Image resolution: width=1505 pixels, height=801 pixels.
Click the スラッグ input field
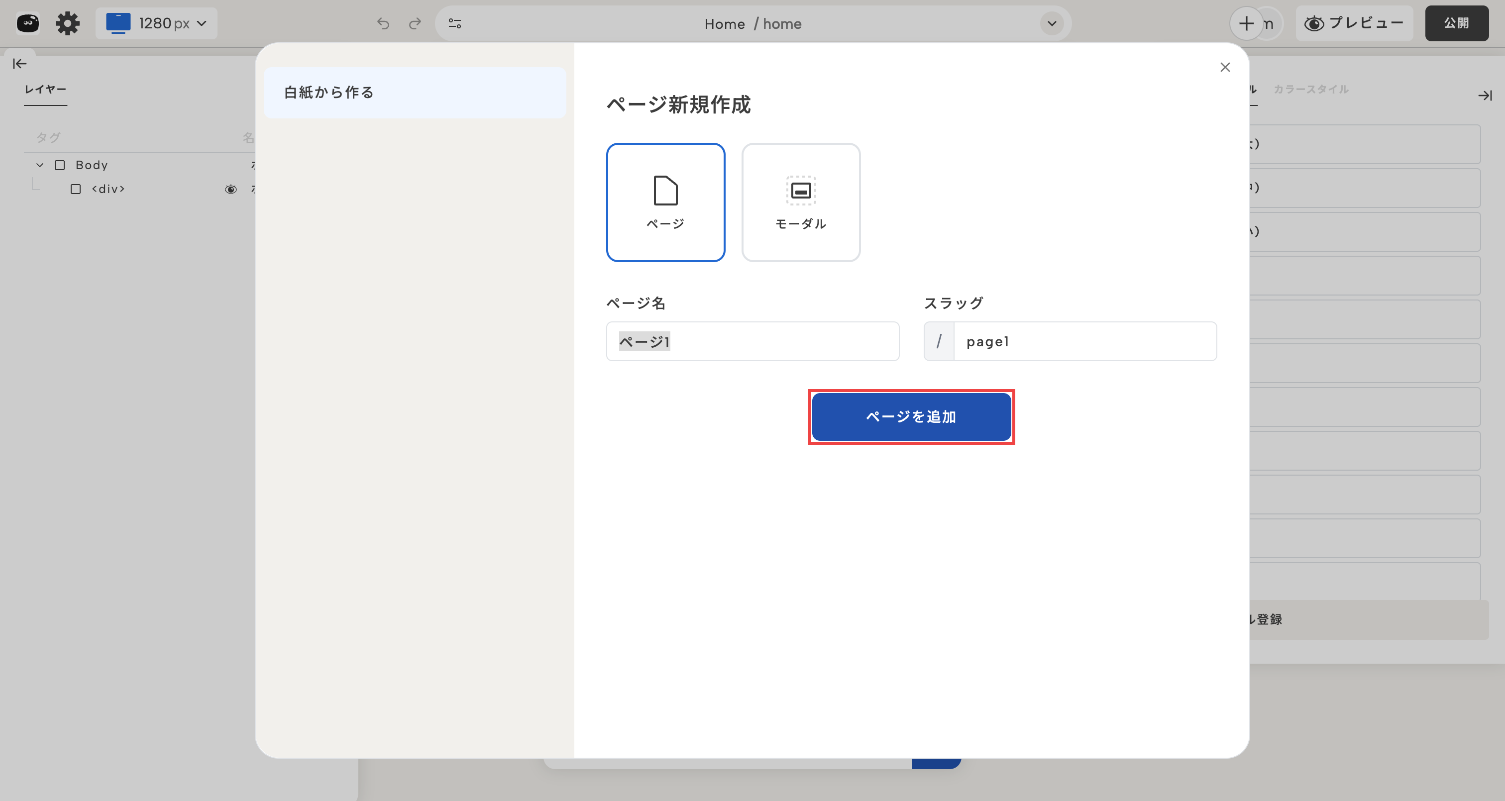coord(1084,341)
